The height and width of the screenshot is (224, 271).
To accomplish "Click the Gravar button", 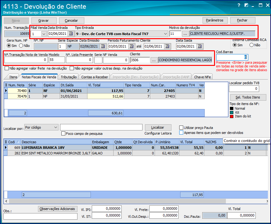I will (44, 21).
